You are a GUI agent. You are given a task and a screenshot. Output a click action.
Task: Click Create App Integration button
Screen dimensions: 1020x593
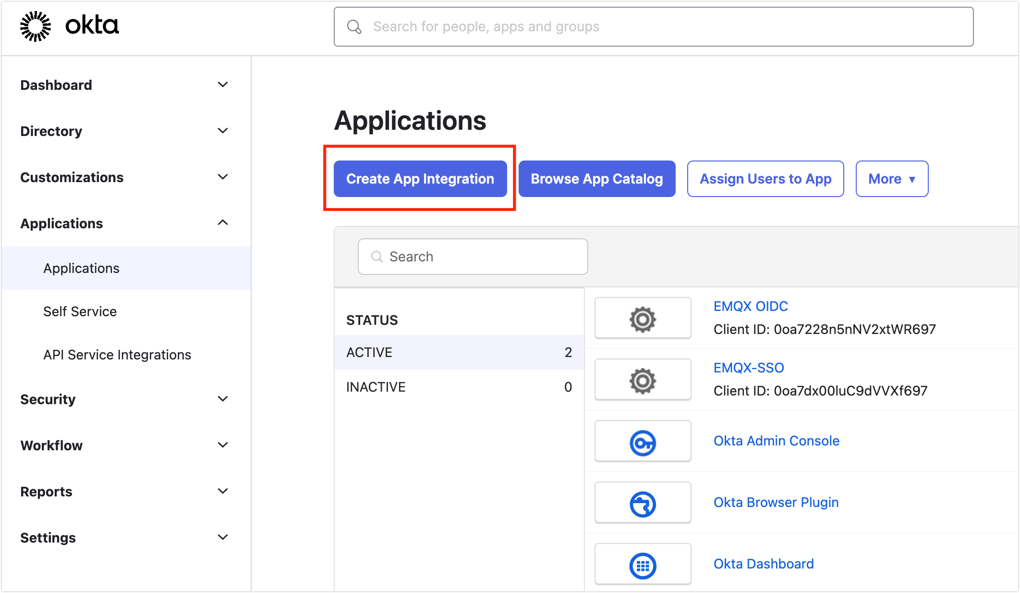pos(420,179)
